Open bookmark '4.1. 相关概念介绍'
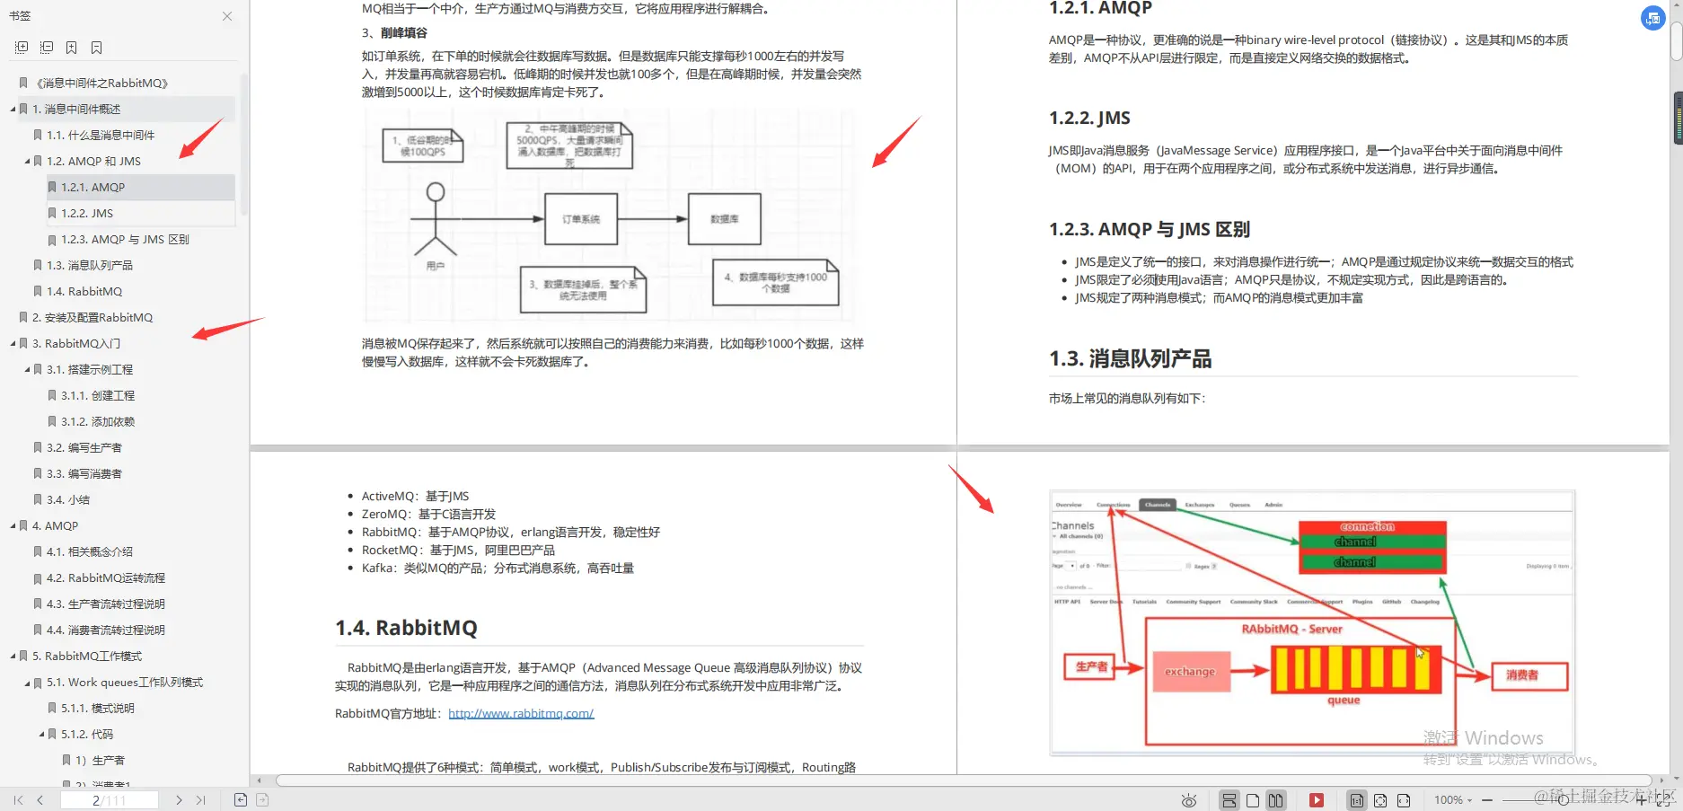This screenshot has height=811, width=1683. click(x=90, y=551)
